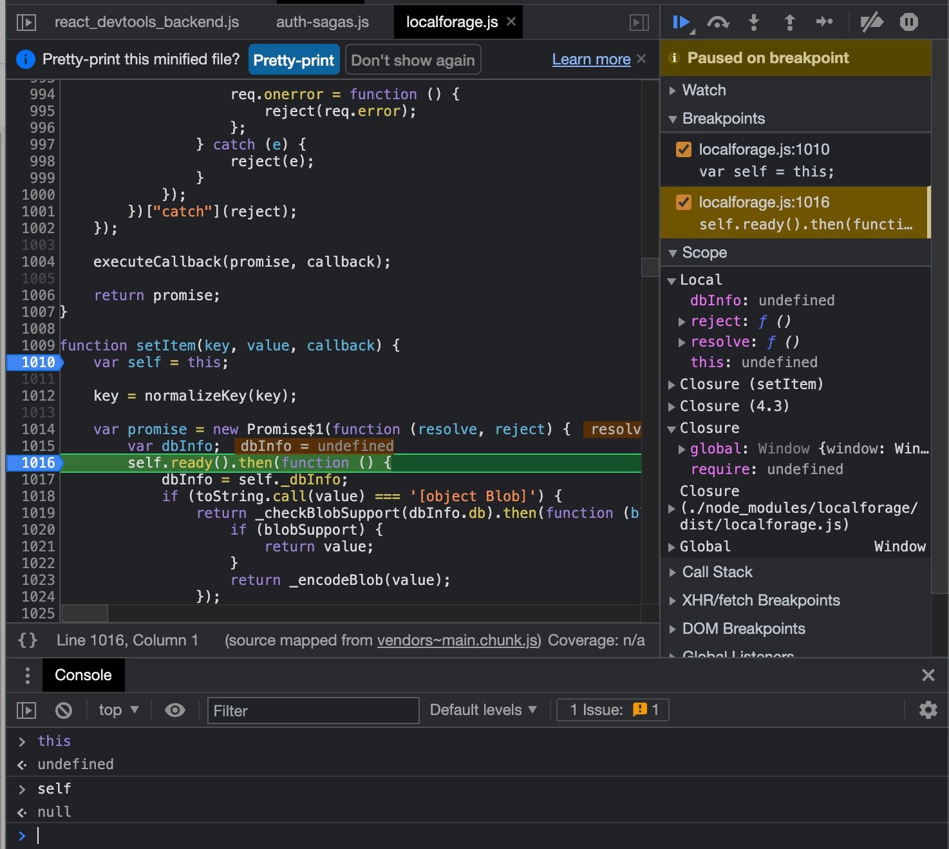Open the vendors~main.chunk.js source link
Image resolution: width=949 pixels, height=849 pixels.
(x=457, y=640)
